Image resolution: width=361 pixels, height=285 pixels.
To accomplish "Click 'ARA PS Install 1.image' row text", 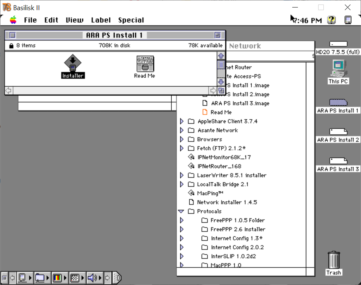I will 248,85.
